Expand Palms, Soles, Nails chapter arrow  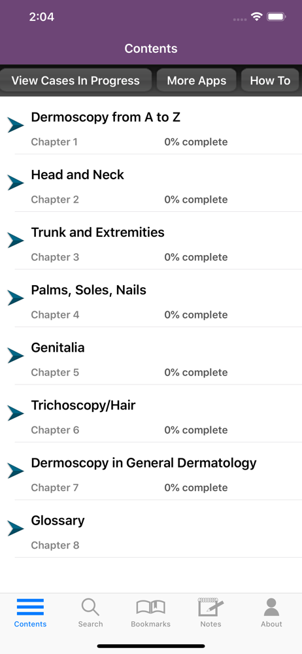pos(16,298)
